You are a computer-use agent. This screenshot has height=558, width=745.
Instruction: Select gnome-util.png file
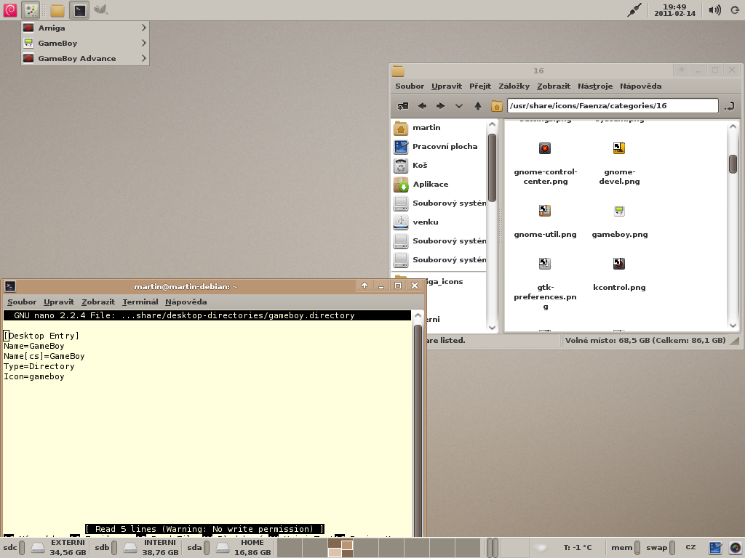point(545,222)
